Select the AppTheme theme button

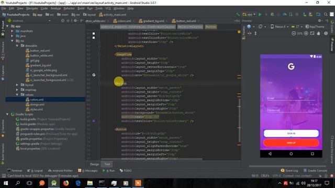[x=315, y=27]
